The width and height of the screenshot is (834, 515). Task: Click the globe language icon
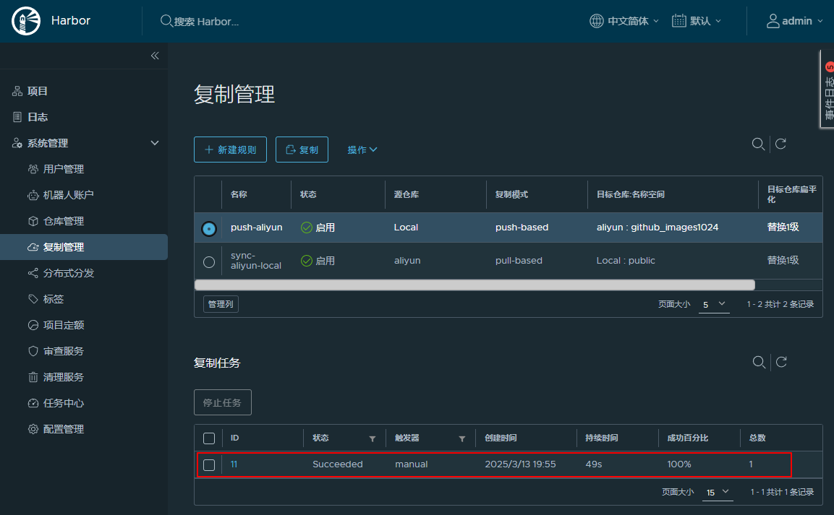tap(596, 21)
